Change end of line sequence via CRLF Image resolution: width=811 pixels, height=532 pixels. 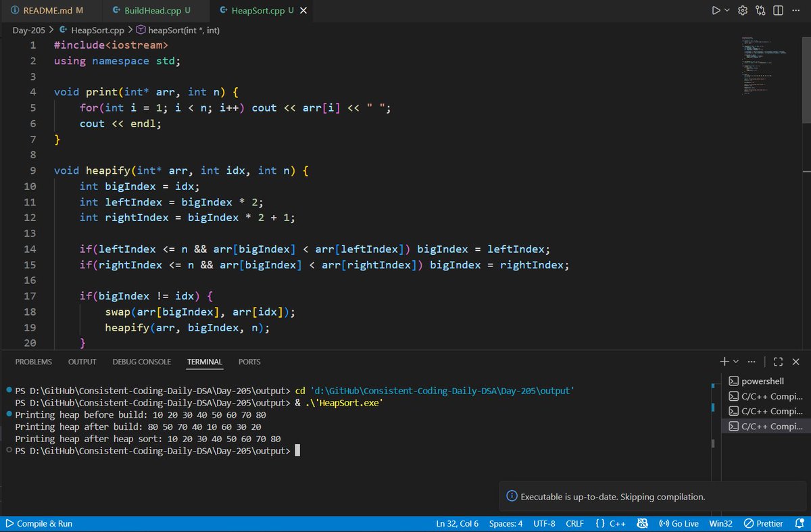tap(574, 524)
